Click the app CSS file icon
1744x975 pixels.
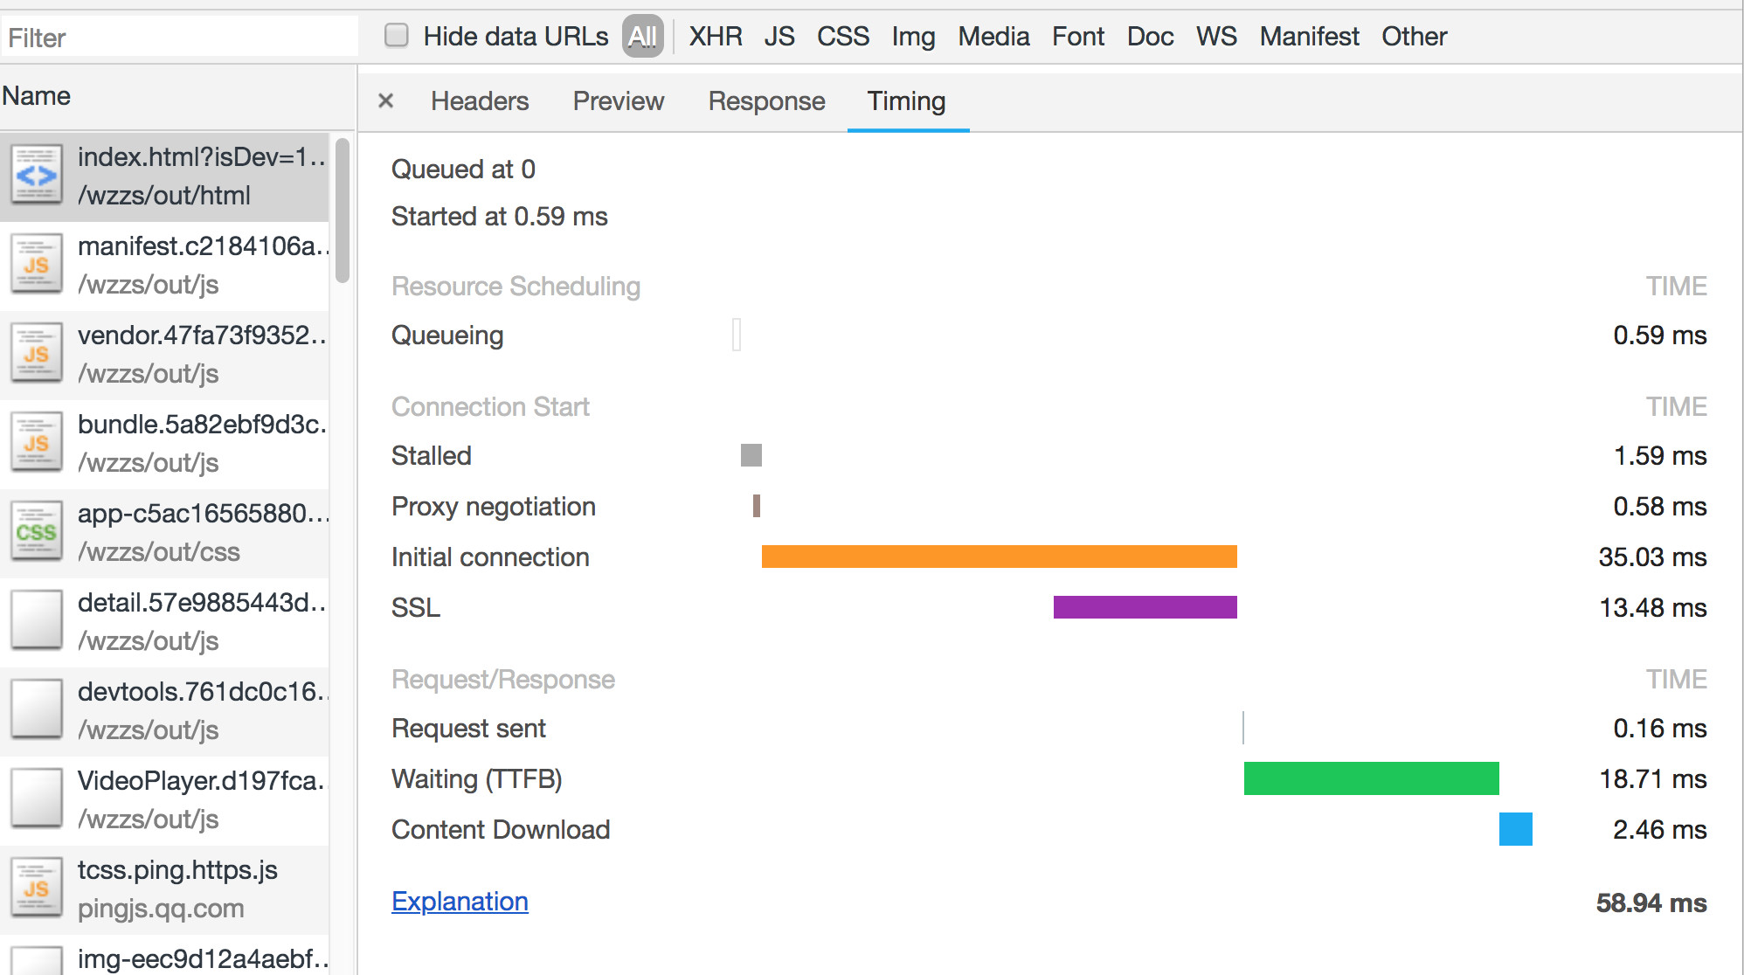pyautogui.click(x=36, y=531)
